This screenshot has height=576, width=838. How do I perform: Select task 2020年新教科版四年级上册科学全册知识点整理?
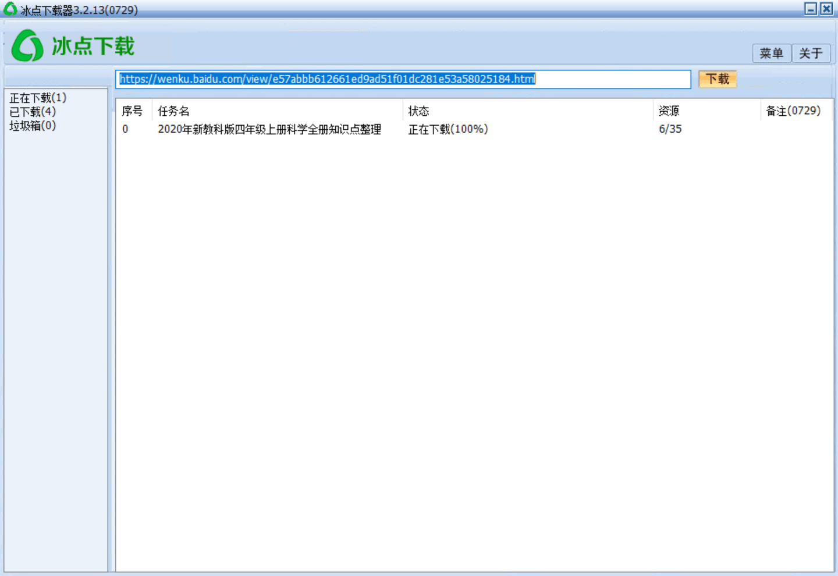(269, 129)
